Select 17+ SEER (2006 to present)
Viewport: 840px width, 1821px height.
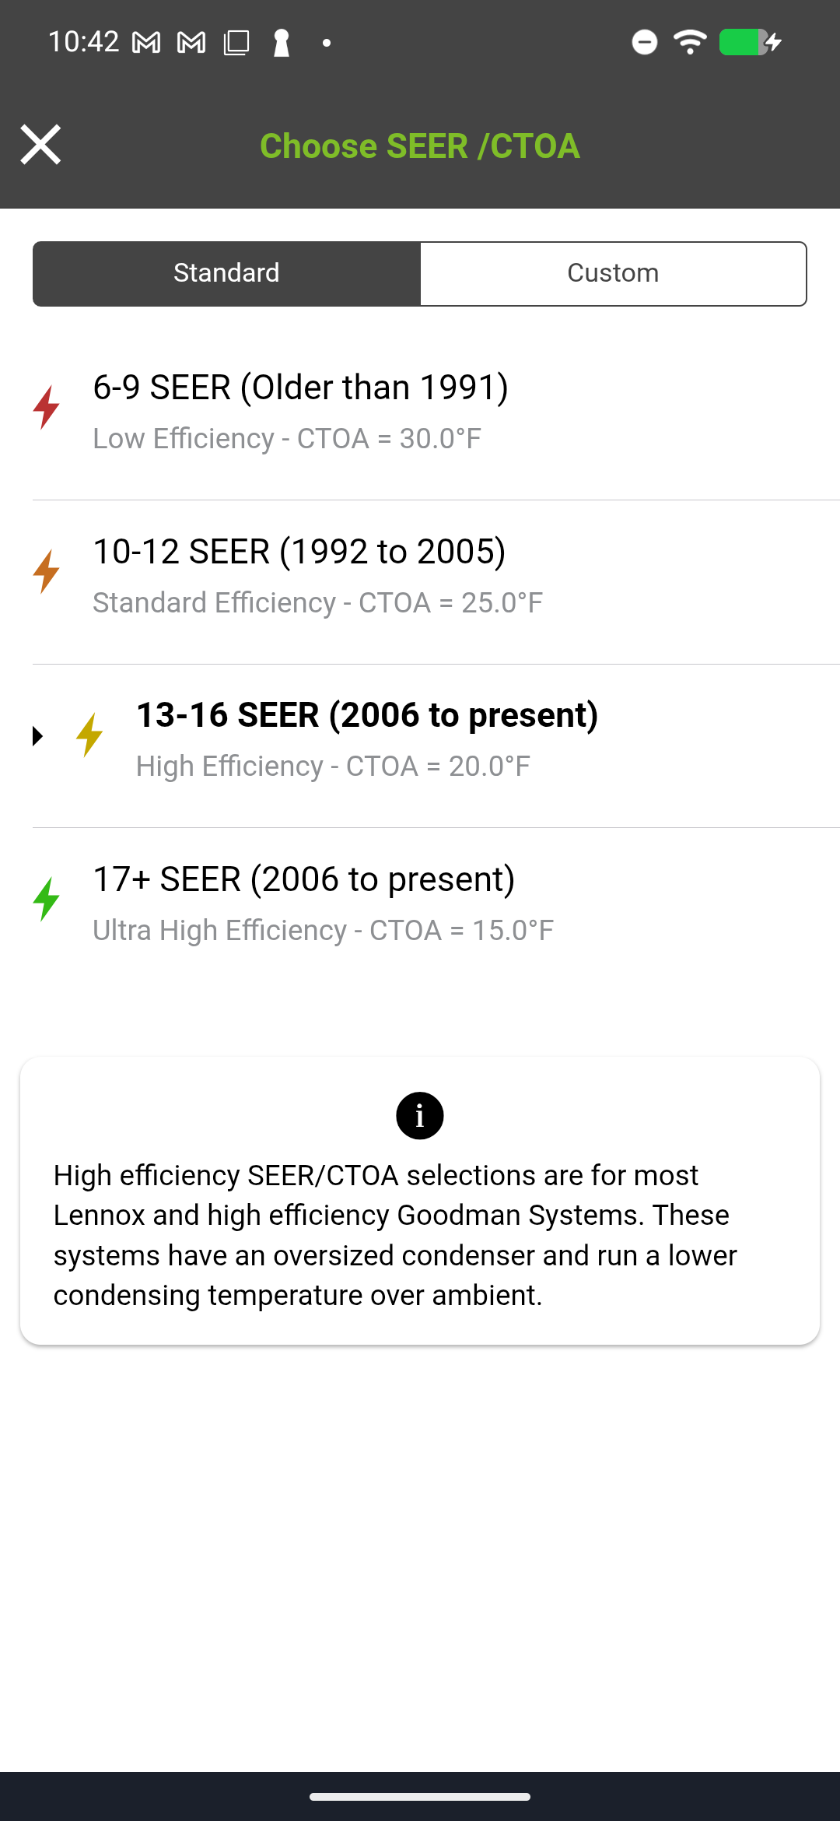tap(304, 879)
